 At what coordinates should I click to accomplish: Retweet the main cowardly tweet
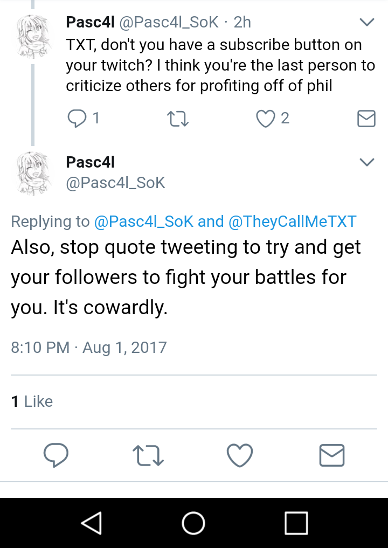pos(148,455)
